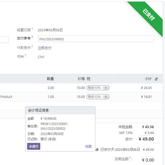This screenshot has height=165, width=165.
Task: Click VAT 13% amount ¥ 5.64
Action: (149, 133)
